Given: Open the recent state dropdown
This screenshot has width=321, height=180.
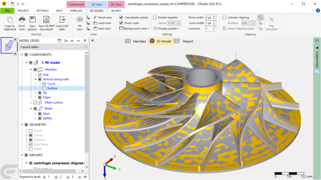Looking at the screenshot, I should coord(53,47).
